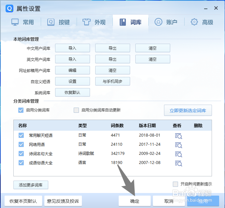The image size is (225, 208).
Task: Edit 网址邮箱用户词库 via 编辑
Action: tap(72, 70)
